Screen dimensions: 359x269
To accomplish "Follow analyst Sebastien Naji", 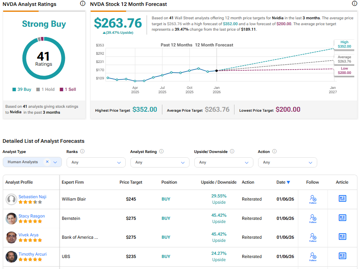I will point(313,199).
